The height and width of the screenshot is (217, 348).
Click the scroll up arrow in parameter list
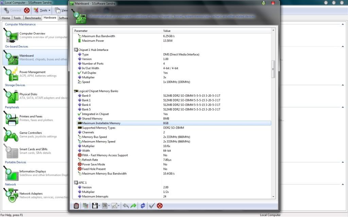point(273,30)
